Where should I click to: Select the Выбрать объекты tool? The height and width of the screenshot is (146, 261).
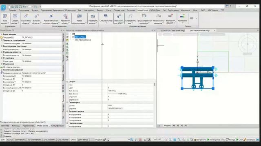tap(36, 19)
